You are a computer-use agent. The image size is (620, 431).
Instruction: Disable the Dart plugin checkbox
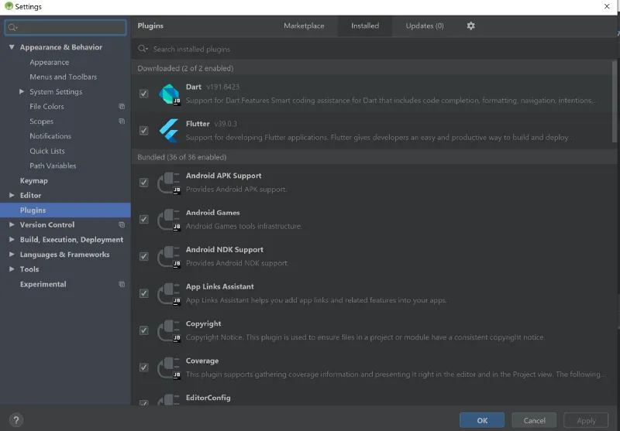pos(144,94)
